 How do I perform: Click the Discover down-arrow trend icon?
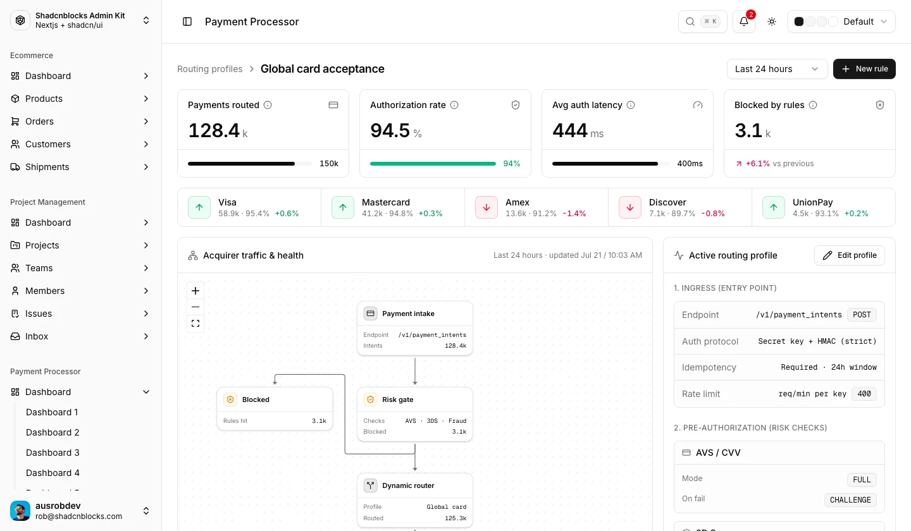pyautogui.click(x=630, y=207)
